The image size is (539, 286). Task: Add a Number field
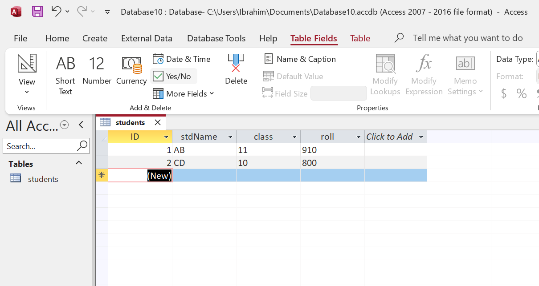(97, 70)
